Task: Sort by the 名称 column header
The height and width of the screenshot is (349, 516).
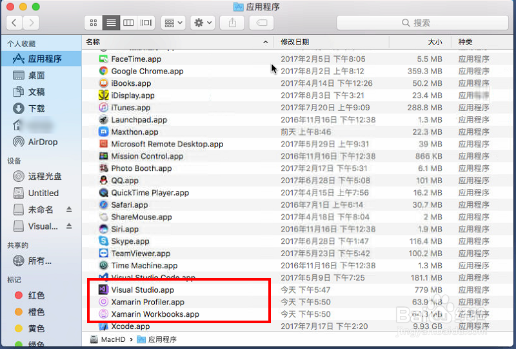Action: (178, 42)
